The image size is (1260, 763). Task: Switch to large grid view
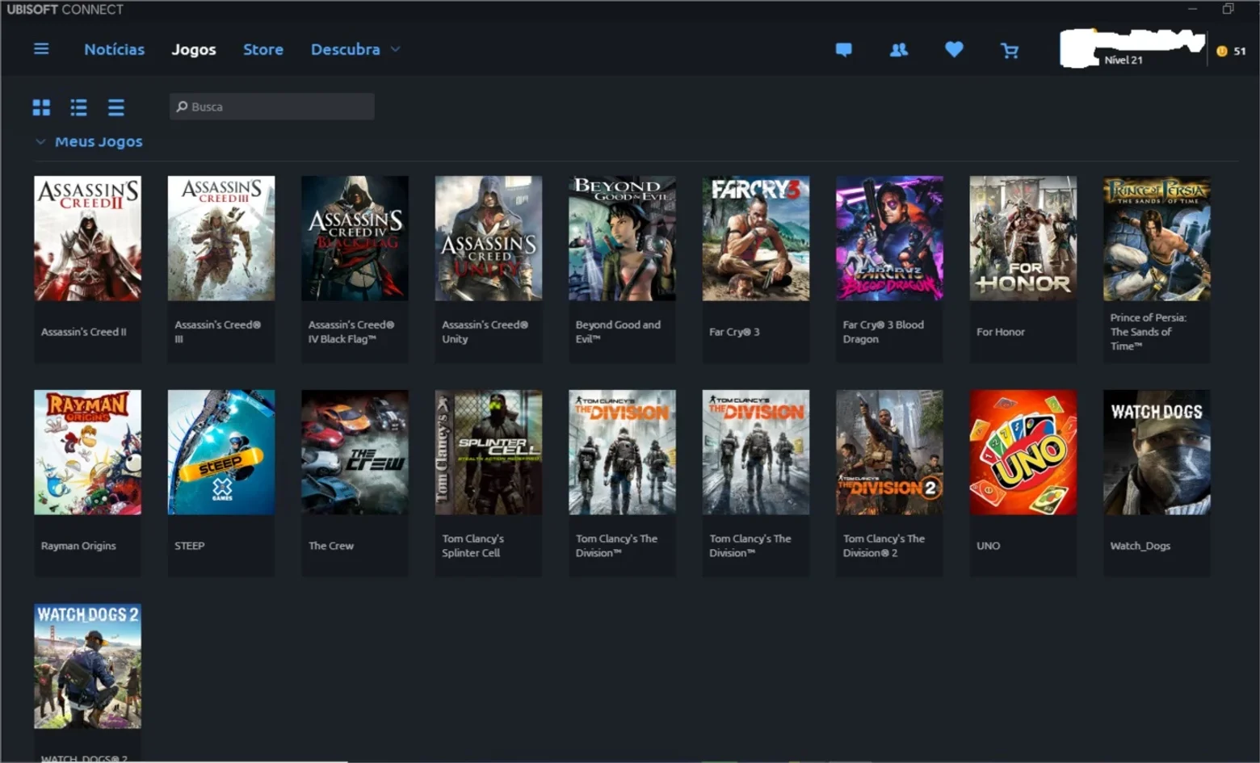click(x=41, y=107)
